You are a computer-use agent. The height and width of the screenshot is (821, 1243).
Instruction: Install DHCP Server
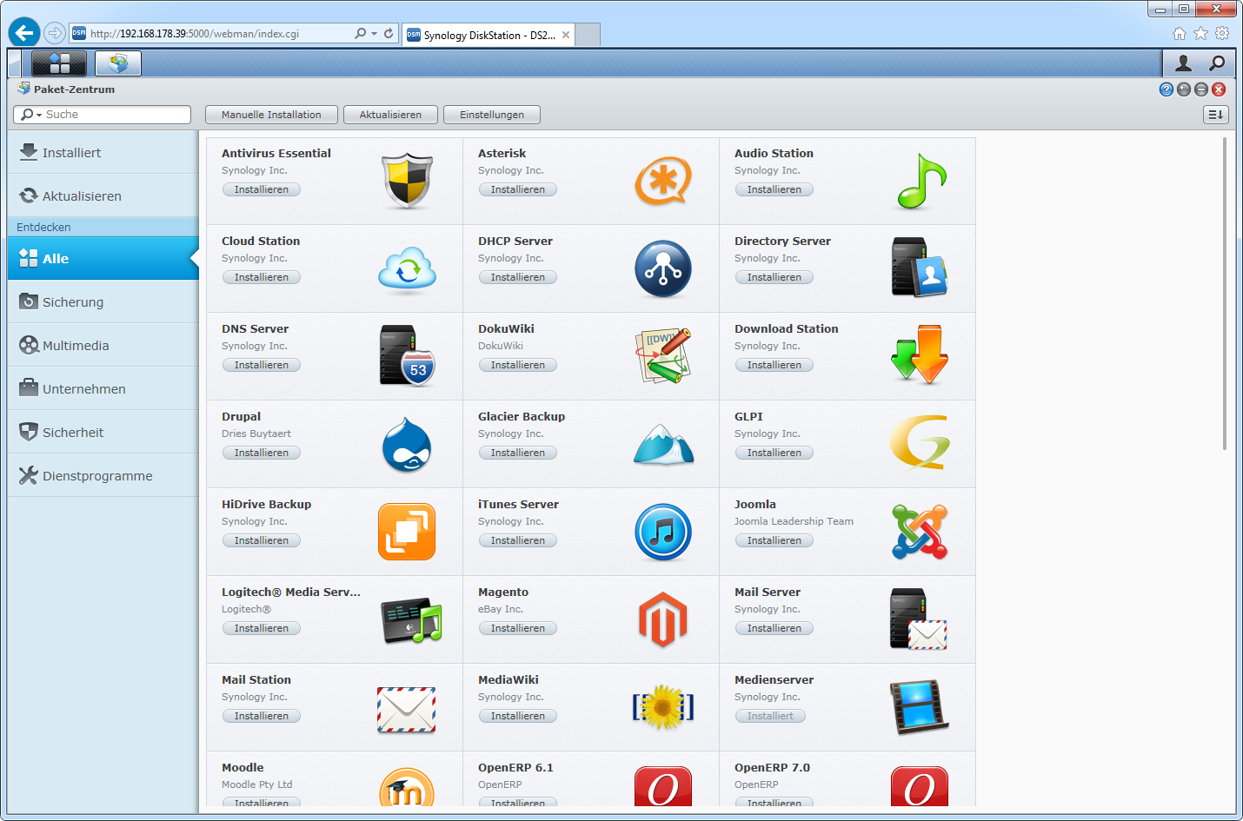coord(518,277)
